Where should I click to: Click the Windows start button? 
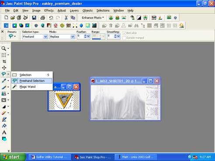[x=13, y=157]
